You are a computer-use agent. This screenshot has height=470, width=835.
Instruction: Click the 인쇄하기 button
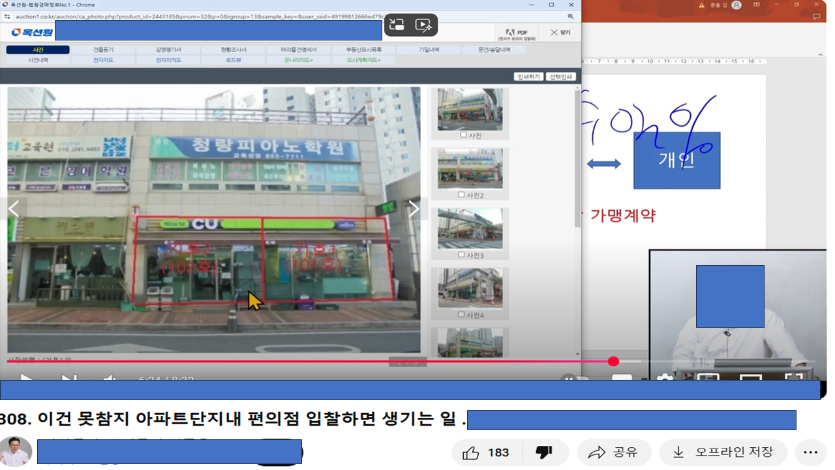pyautogui.click(x=528, y=76)
